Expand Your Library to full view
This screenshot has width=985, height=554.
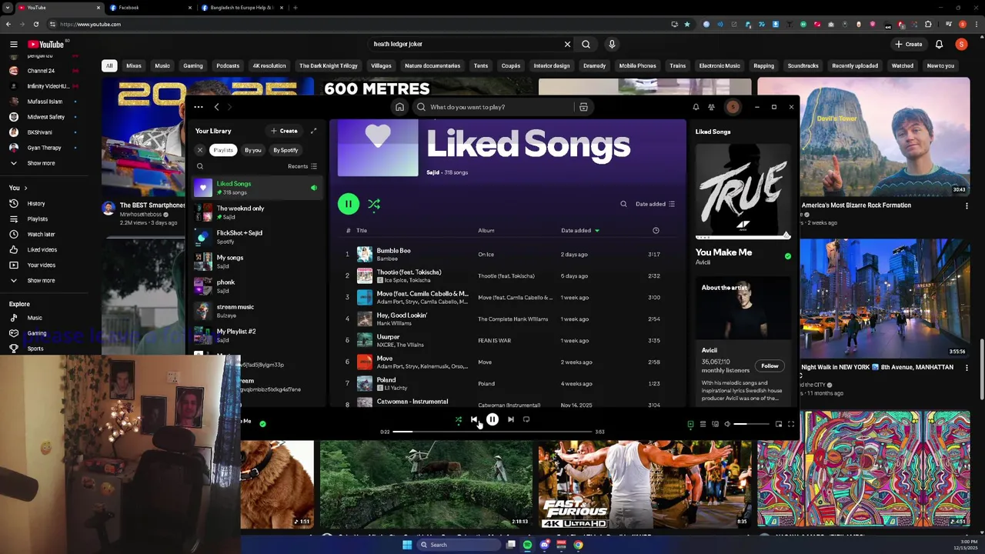pos(313,131)
